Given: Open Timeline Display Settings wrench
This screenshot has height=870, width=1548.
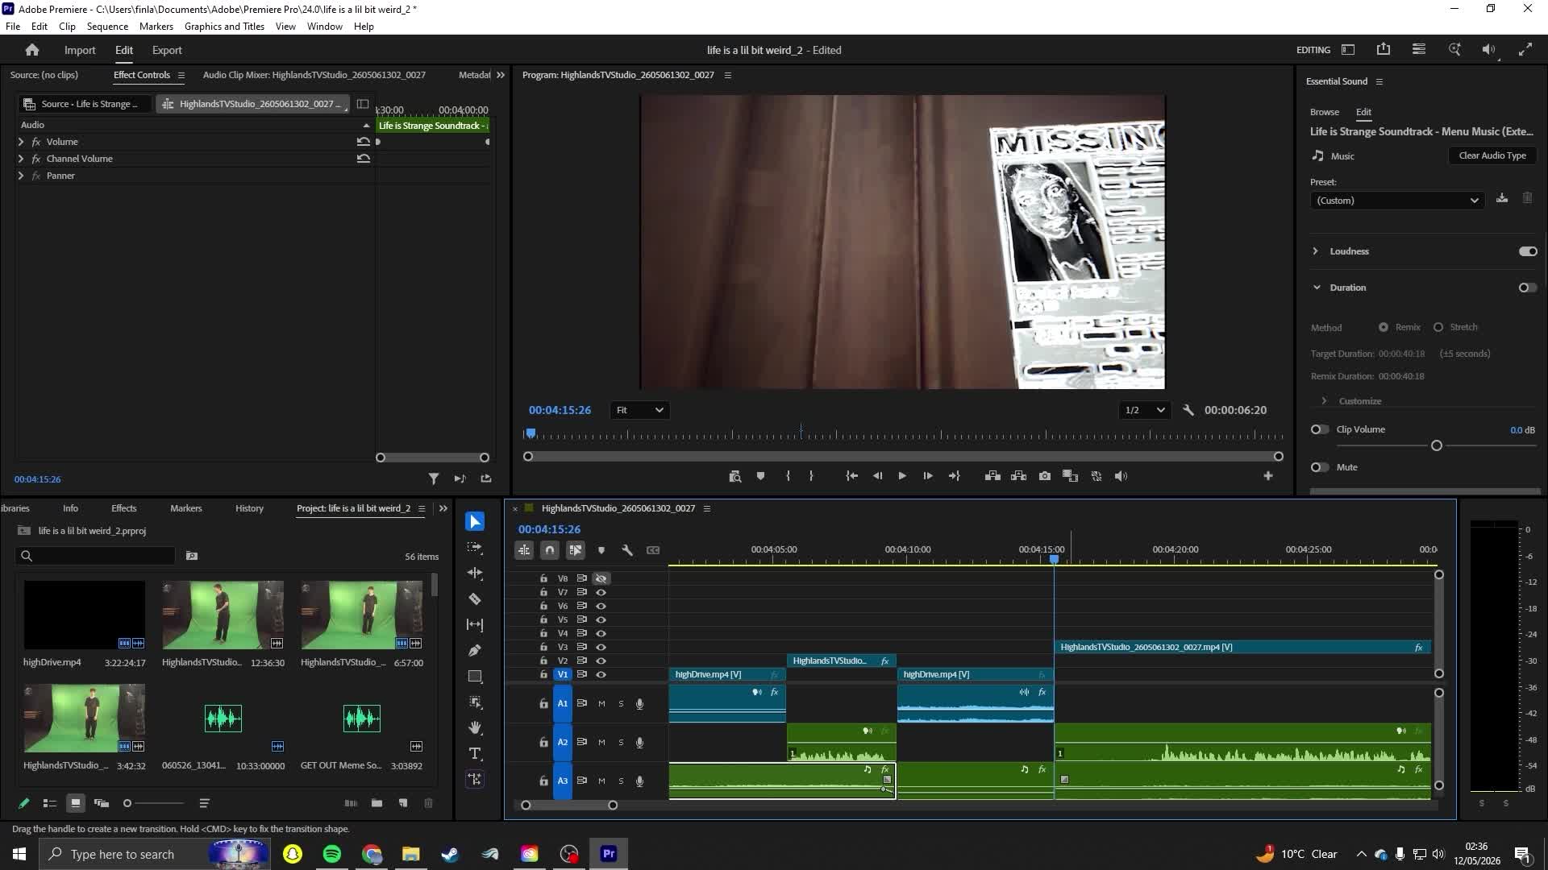Looking at the screenshot, I should 627,550.
